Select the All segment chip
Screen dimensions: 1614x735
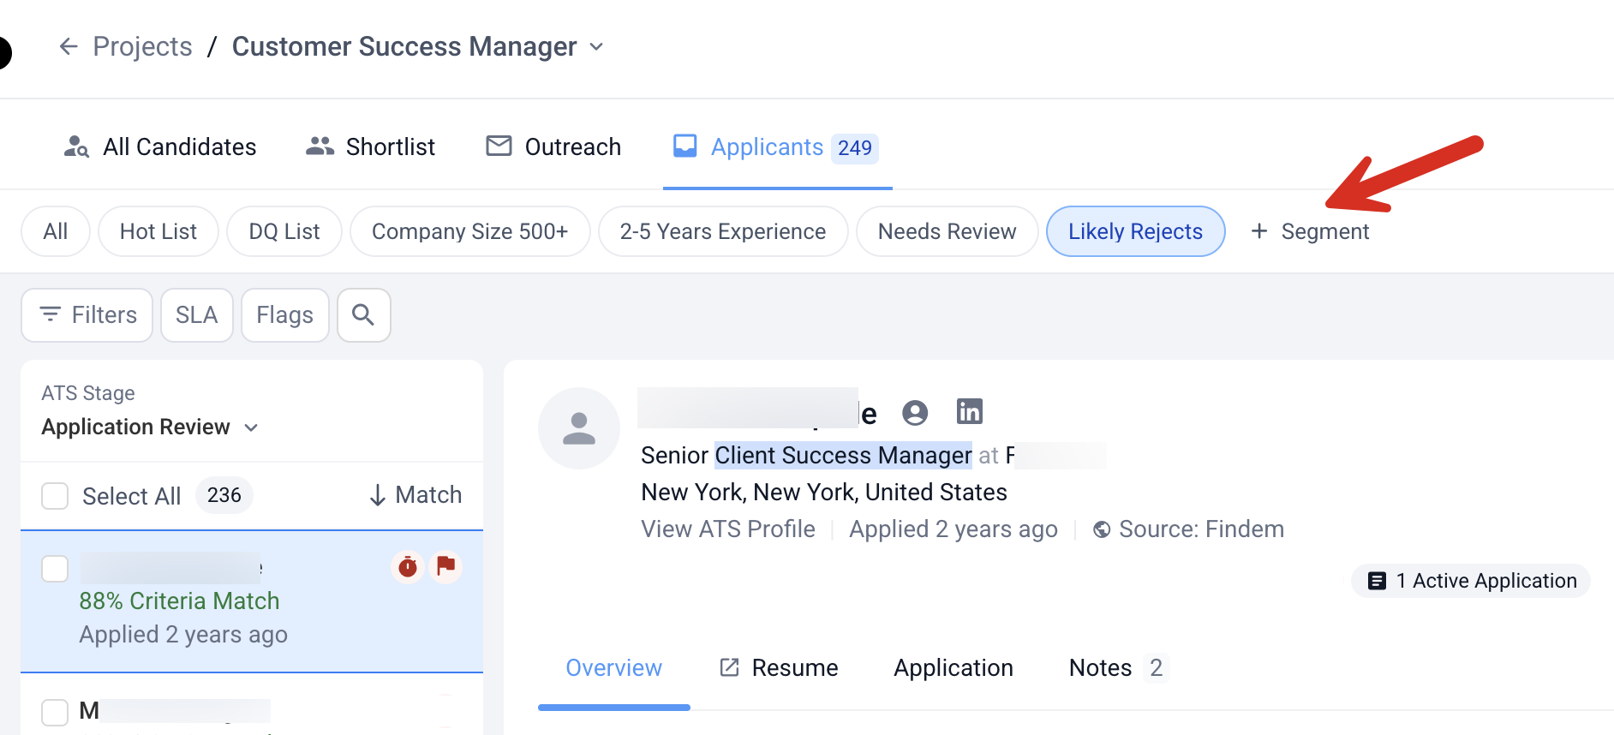56,231
